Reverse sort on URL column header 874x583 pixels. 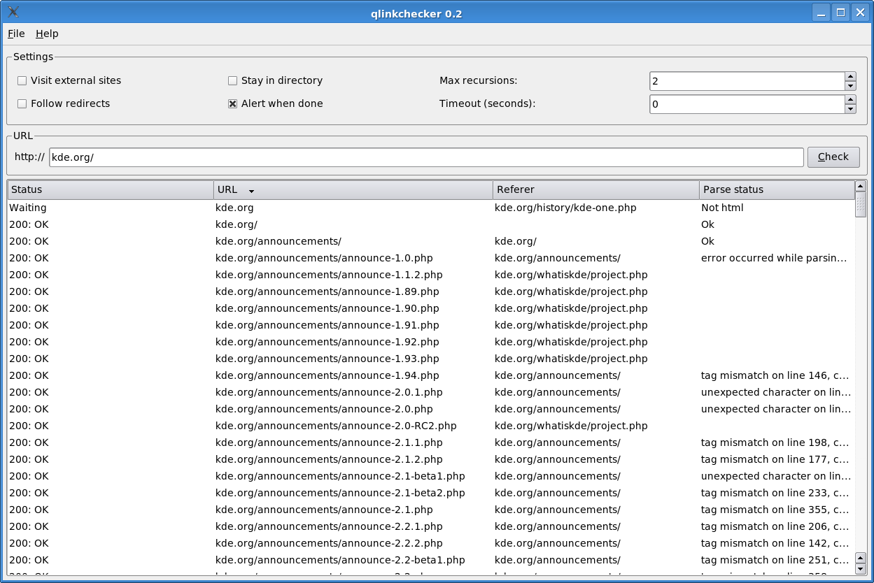click(x=353, y=189)
